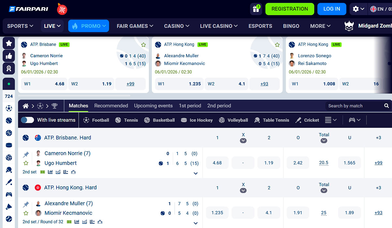Click the LOG IN button
The width and height of the screenshot is (392, 228).
click(332, 9)
